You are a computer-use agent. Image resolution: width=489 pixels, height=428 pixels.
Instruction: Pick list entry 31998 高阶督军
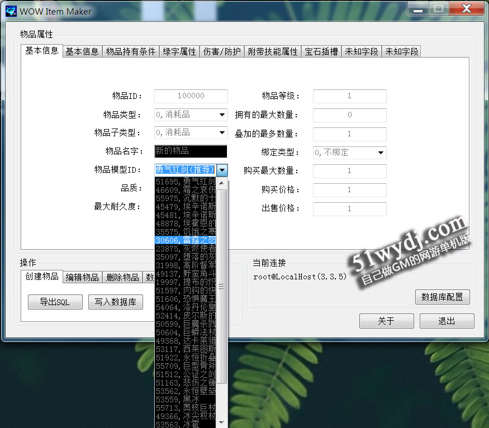185,265
